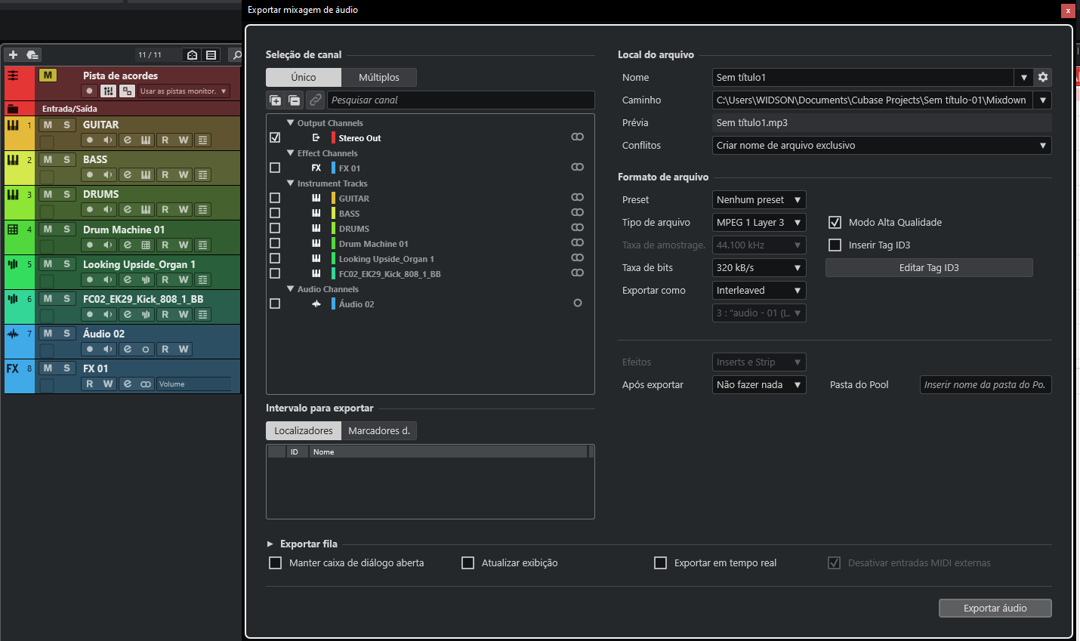
Task: Open the Tipo de arquivo dropdown
Action: (x=759, y=222)
